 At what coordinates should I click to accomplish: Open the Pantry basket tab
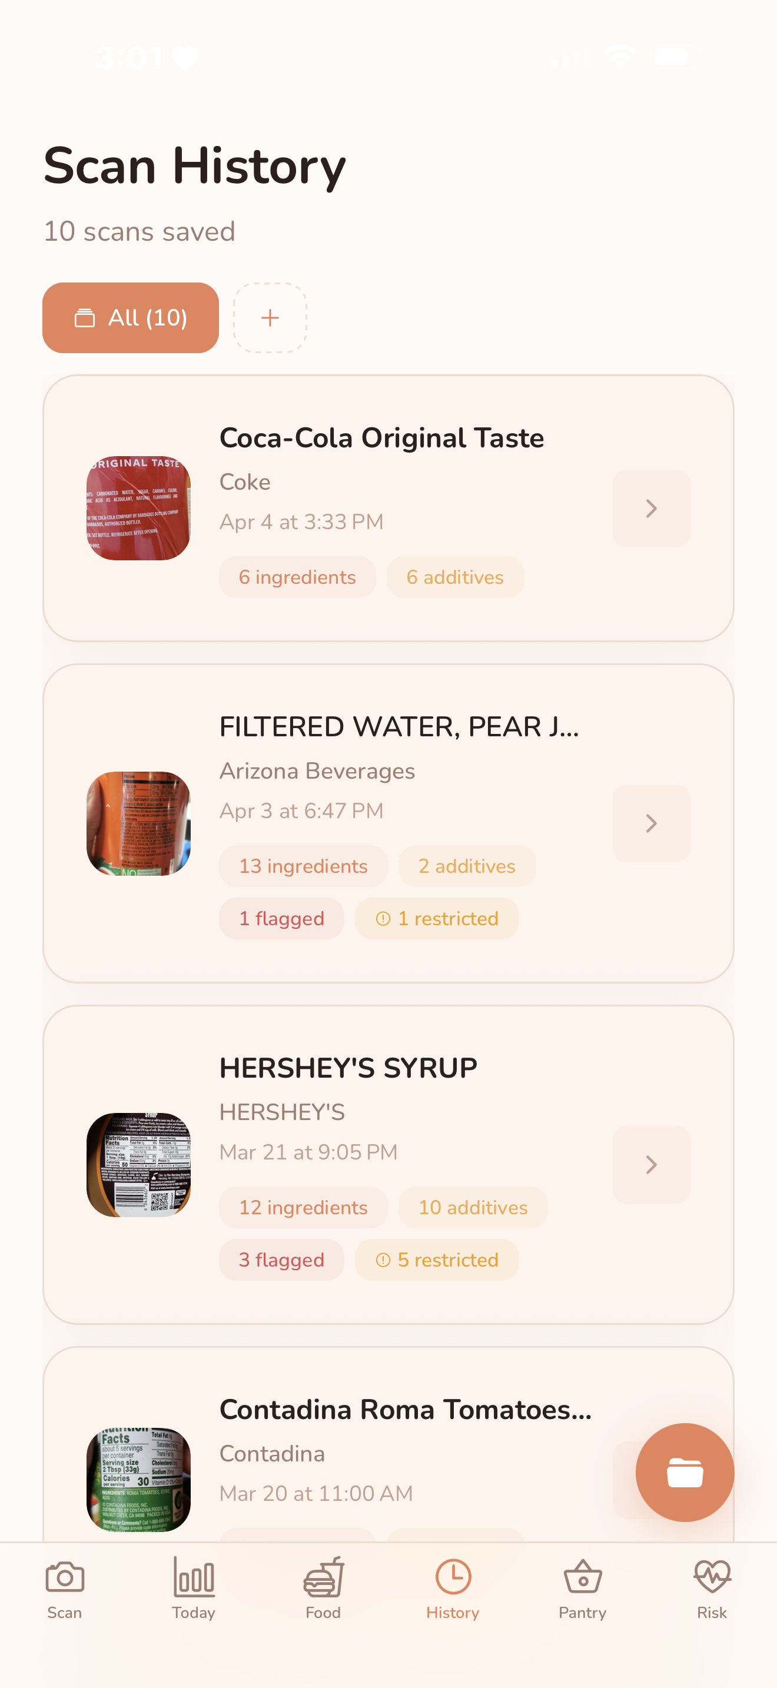pos(582,1588)
